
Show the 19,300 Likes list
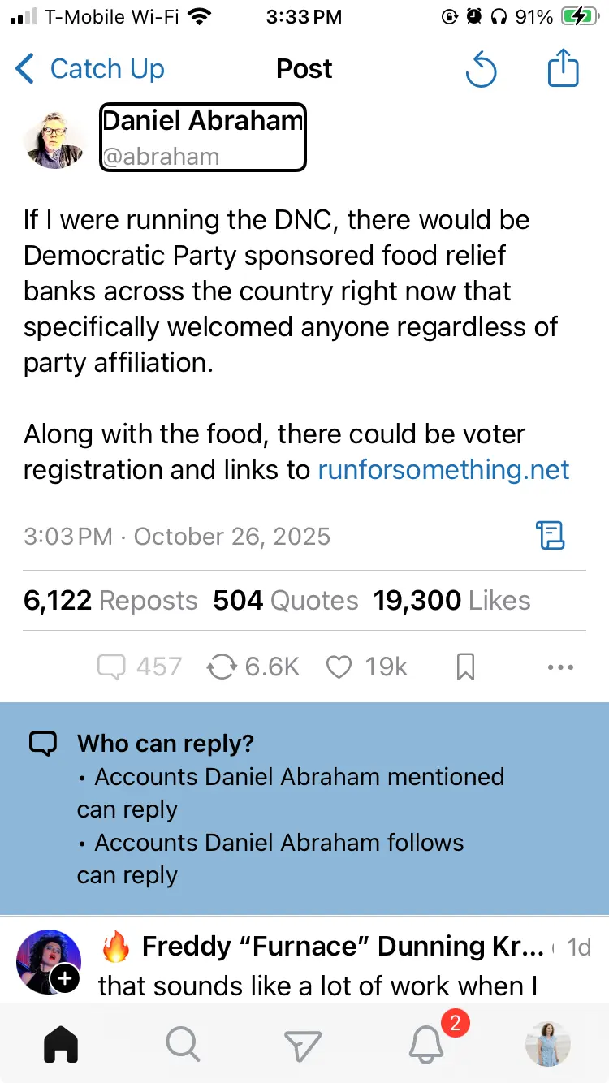click(451, 601)
